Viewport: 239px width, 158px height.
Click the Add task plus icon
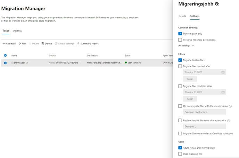pyautogui.click(x=4, y=44)
